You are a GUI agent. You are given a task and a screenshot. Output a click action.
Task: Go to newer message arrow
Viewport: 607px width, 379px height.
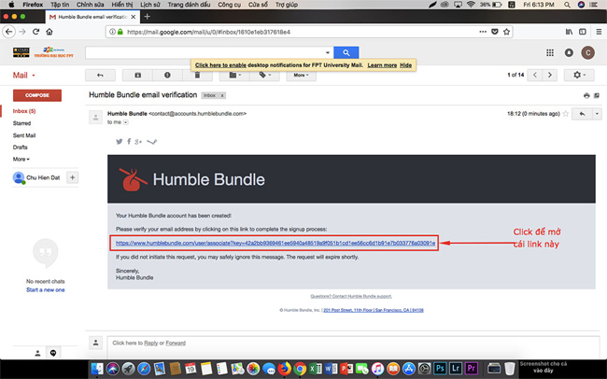[535, 75]
